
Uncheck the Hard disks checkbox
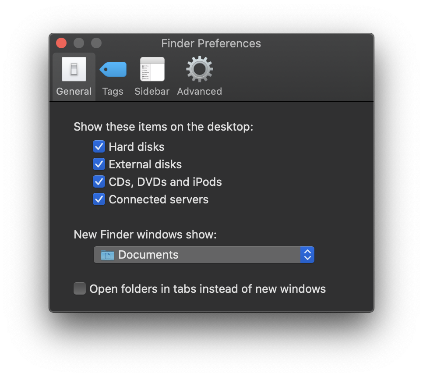pos(99,146)
